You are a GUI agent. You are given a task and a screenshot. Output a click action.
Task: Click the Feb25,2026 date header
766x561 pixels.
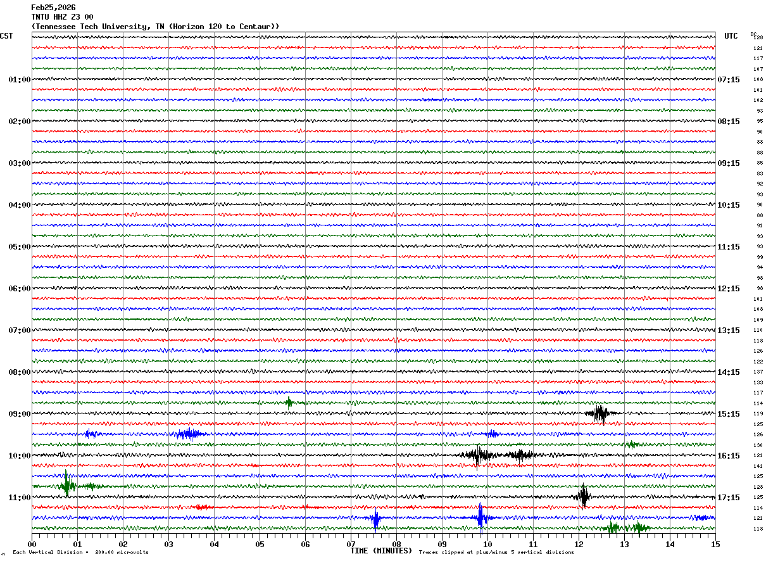(x=53, y=8)
